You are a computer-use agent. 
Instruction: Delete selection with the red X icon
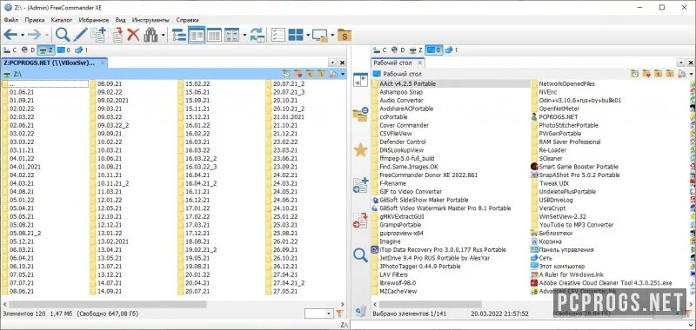pyautogui.click(x=133, y=35)
